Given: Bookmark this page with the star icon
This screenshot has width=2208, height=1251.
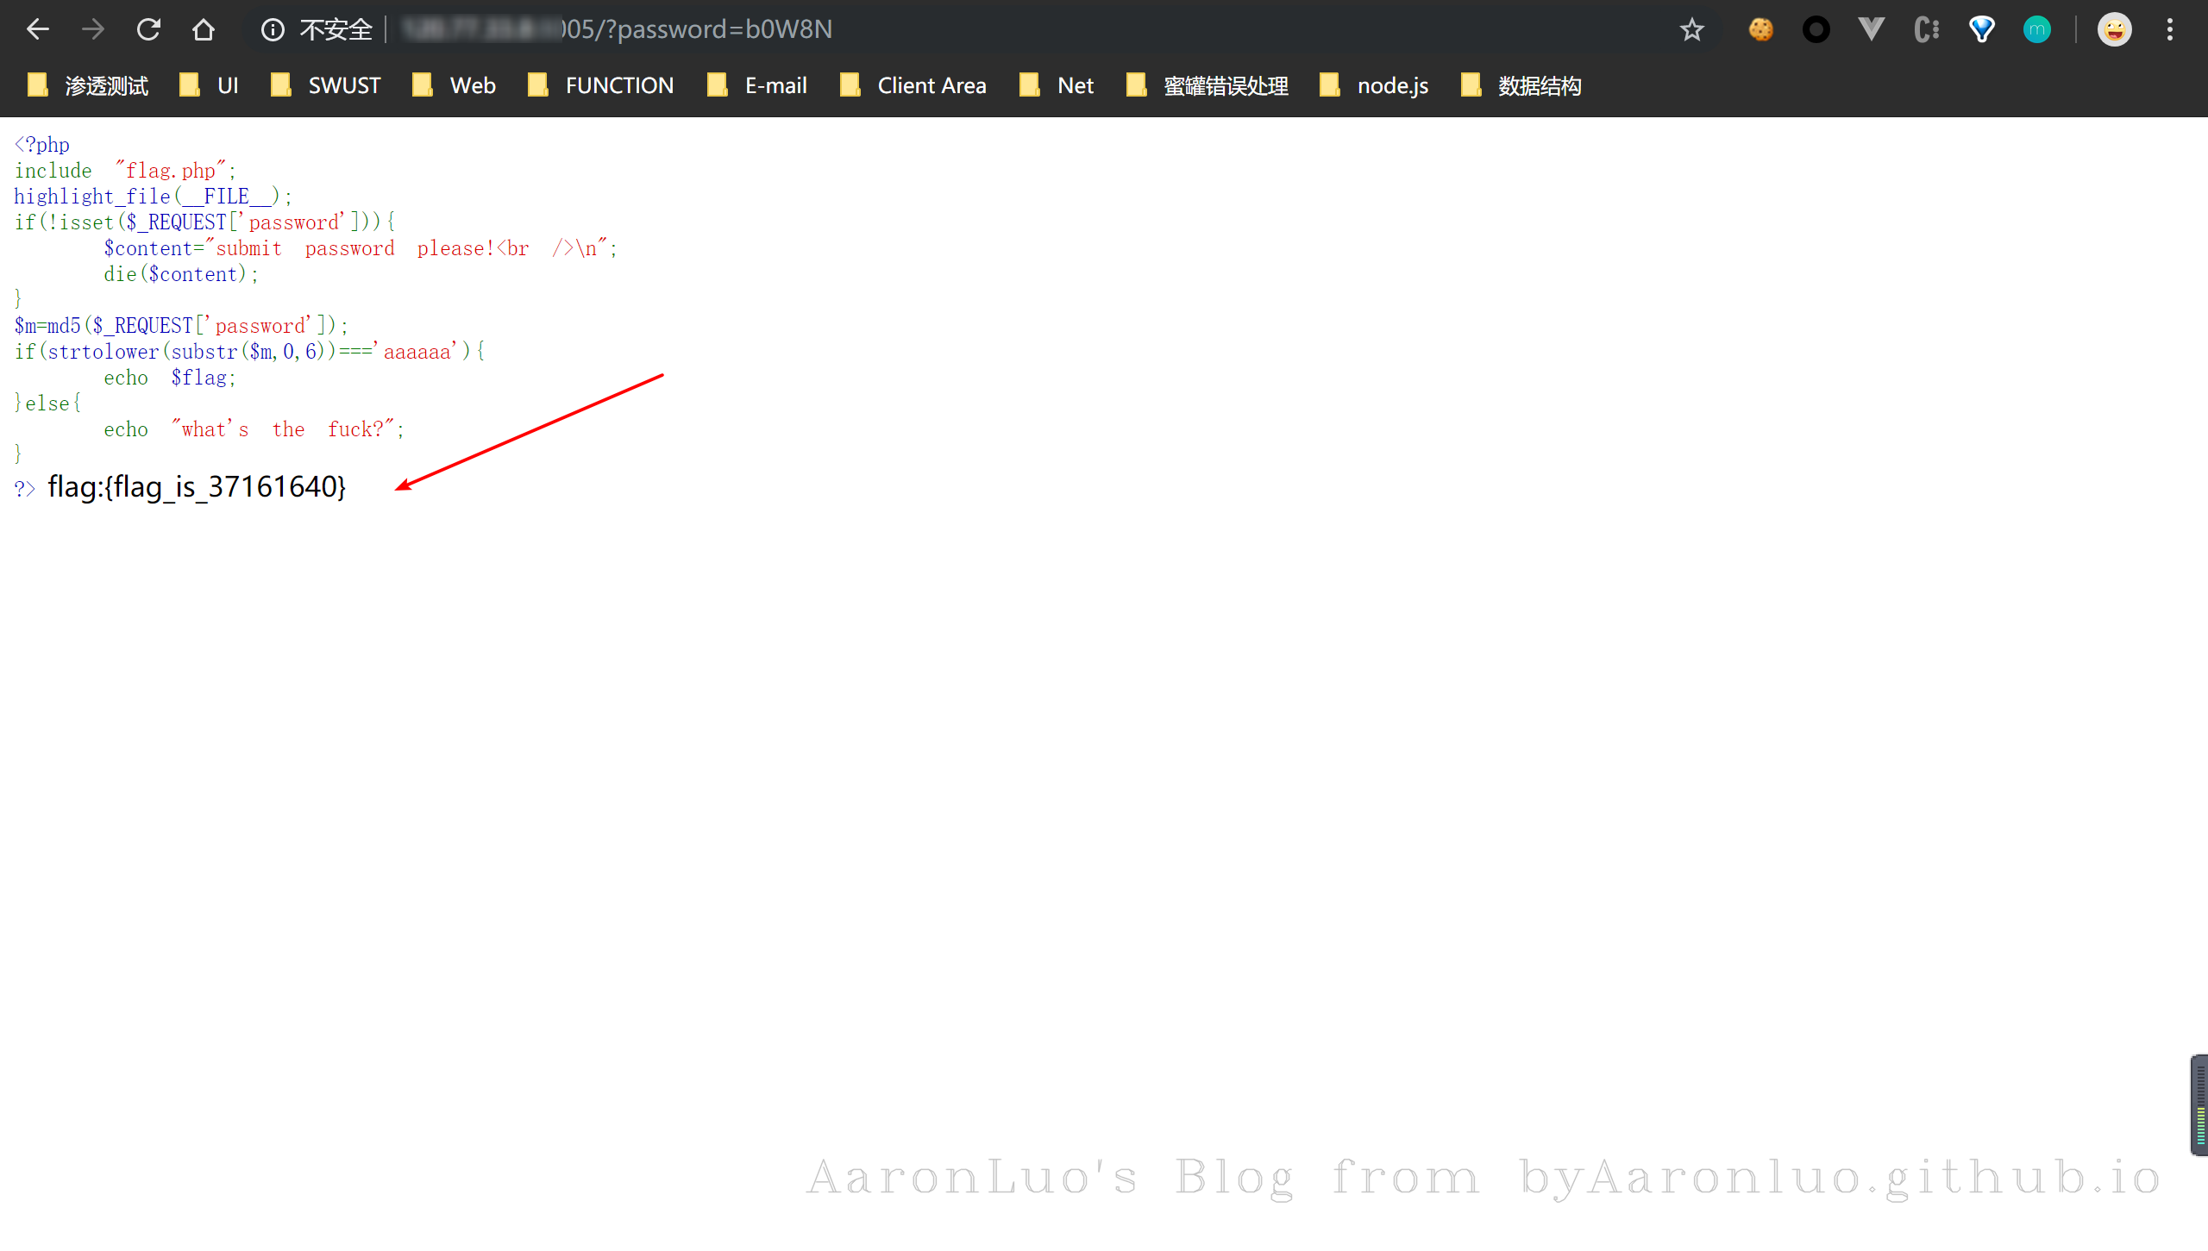Looking at the screenshot, I should pos(1691,29).
